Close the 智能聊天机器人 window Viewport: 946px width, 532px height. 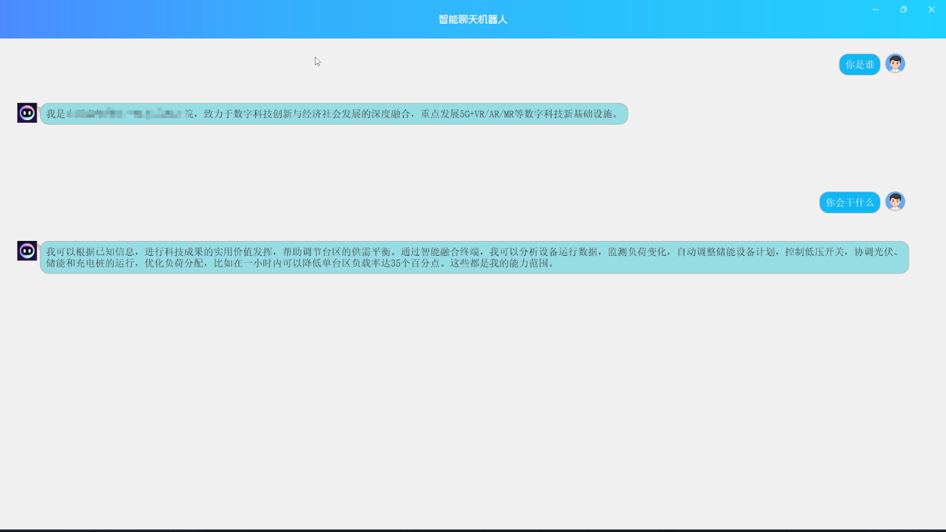pyautogui.click(x=931, y=10)
